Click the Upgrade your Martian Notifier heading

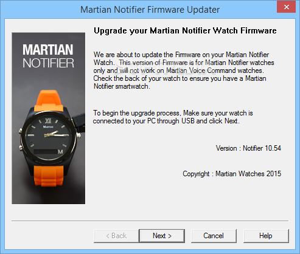185,31
